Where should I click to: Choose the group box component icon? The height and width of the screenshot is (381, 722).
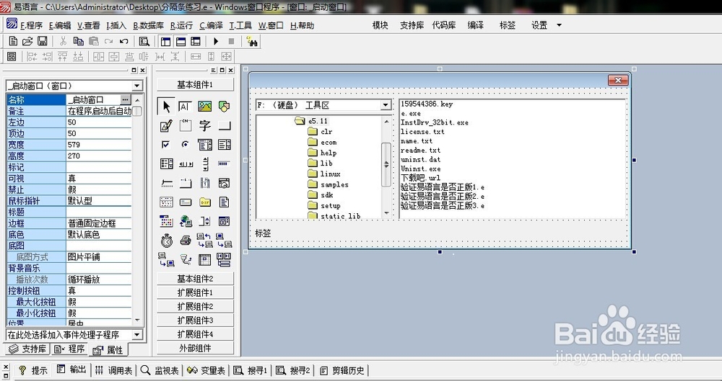tap(185, 125)
